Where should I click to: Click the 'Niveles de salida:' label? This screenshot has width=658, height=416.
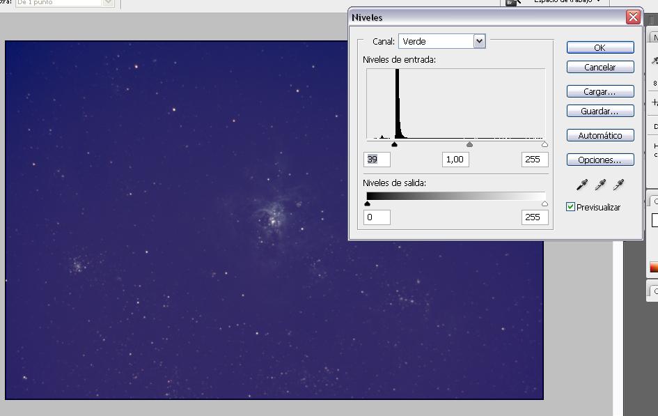point(395,183)
